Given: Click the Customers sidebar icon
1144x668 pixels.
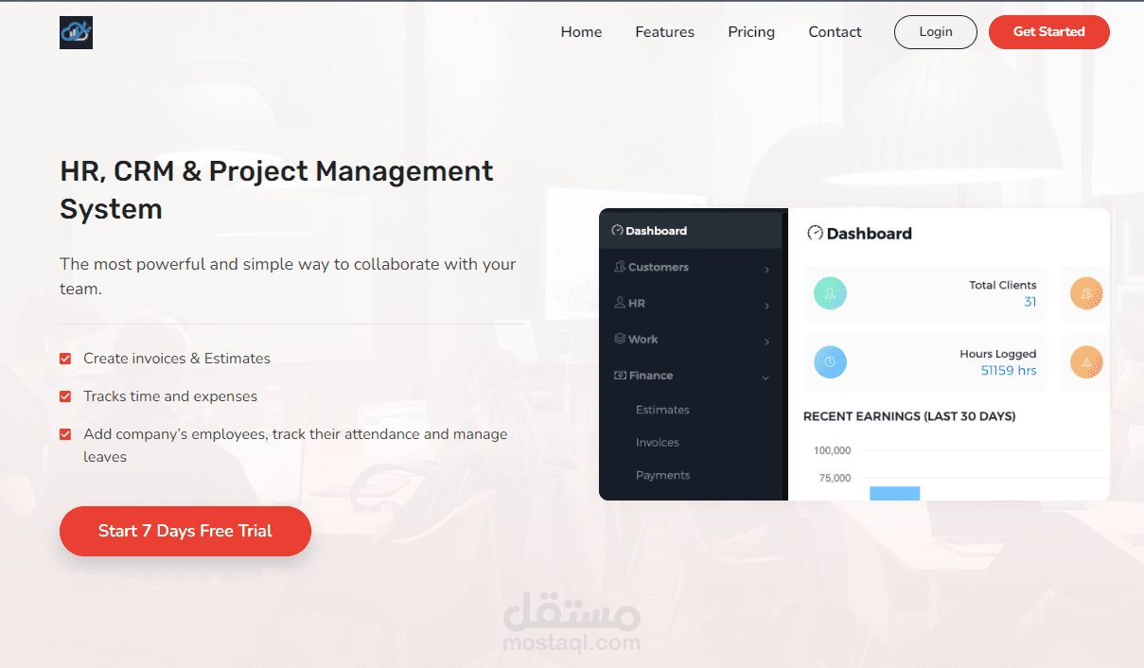Looking at the screenshot, I should tap(622, 267).
